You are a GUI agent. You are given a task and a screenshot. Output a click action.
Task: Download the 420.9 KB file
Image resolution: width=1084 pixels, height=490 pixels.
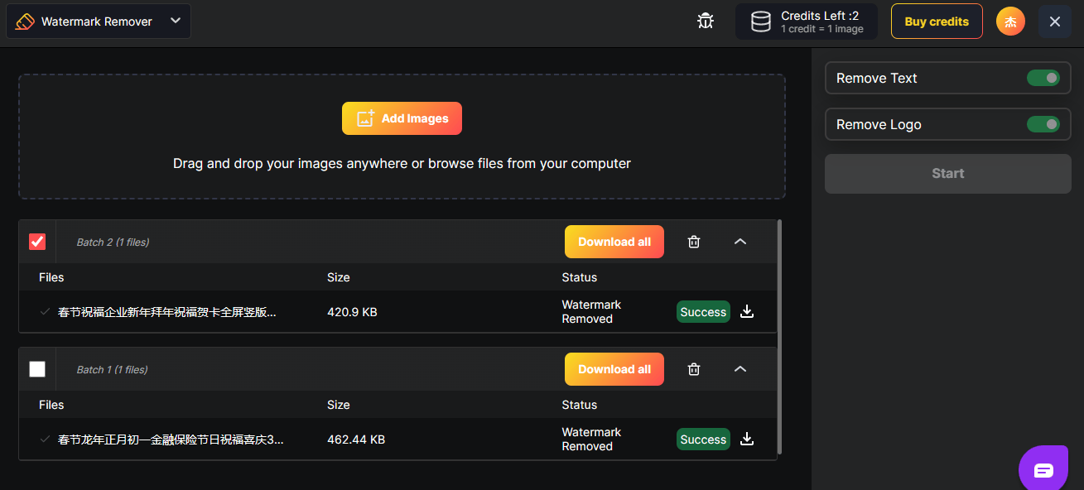[747, 312]
